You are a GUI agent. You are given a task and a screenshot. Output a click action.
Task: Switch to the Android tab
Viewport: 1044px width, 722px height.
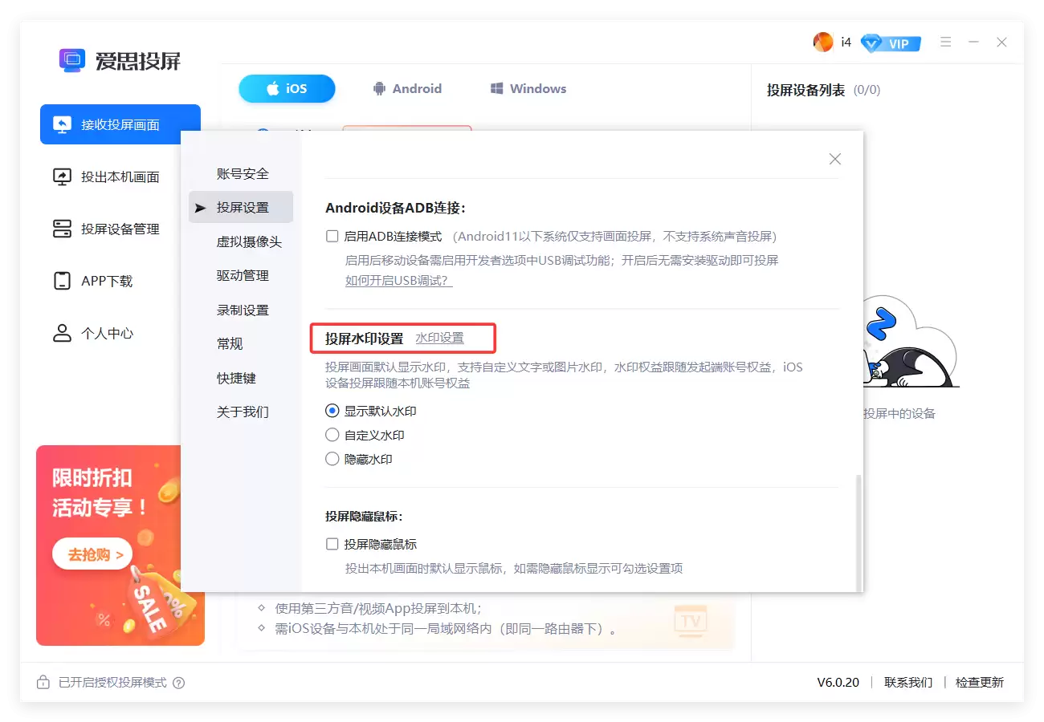(x=407, y=88)
